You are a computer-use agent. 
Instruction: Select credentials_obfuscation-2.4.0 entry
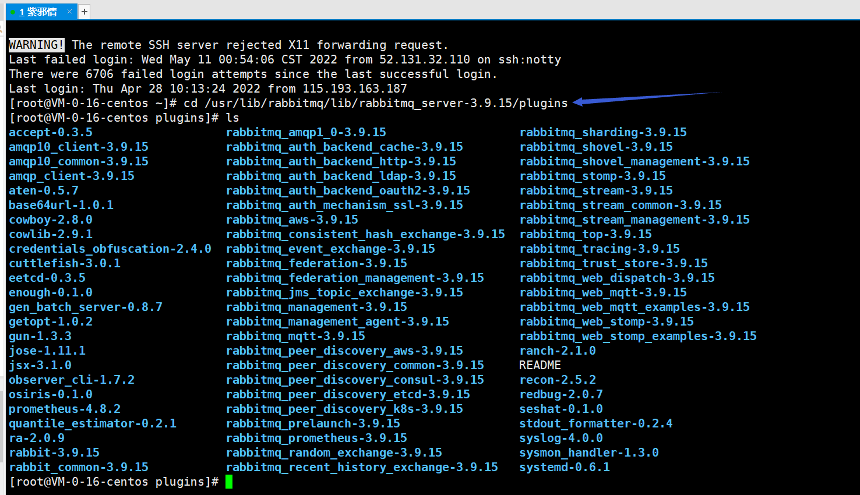pyautogui.click(x=110, y=249)
